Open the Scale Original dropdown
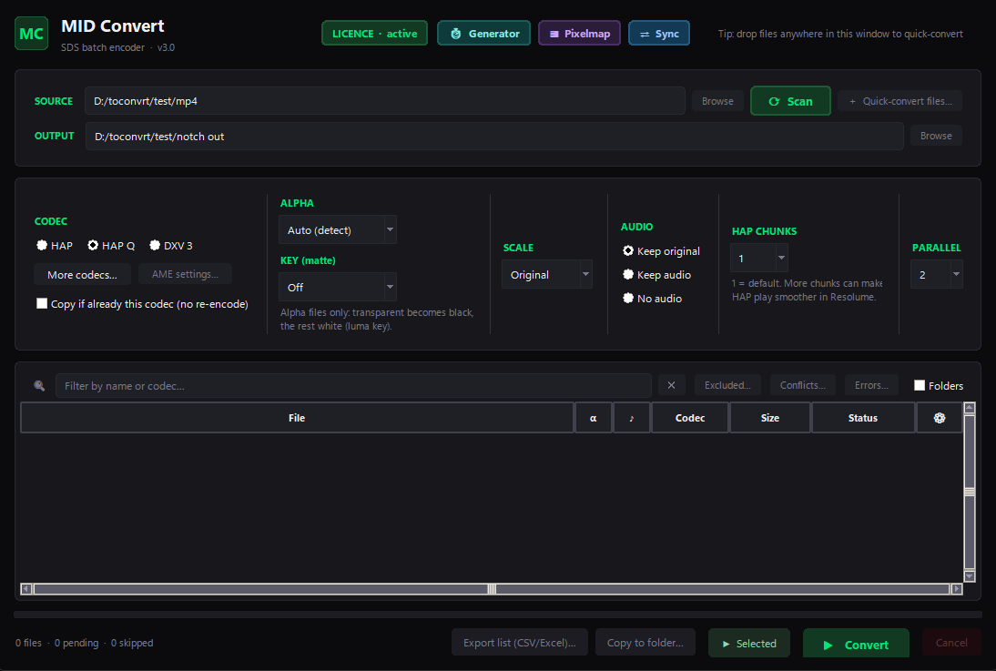The height and width of the screenshot is (671, 996). [547, 275]
